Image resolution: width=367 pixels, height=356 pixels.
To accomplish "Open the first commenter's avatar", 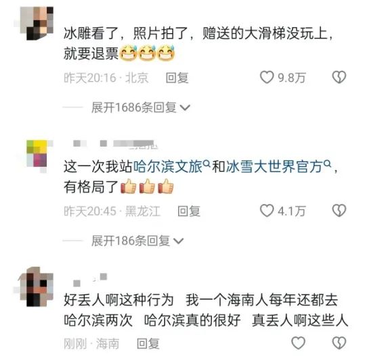I will [37, 23].
